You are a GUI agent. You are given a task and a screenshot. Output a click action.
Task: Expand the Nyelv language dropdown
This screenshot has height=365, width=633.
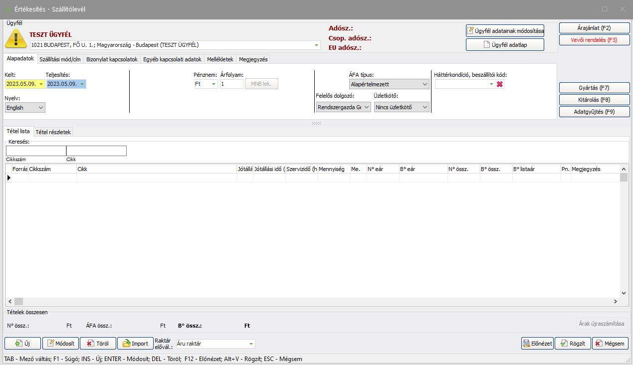click(40, 107)
